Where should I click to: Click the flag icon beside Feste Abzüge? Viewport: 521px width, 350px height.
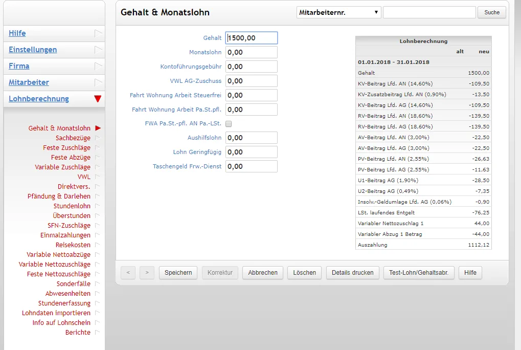tap(97, 157)
